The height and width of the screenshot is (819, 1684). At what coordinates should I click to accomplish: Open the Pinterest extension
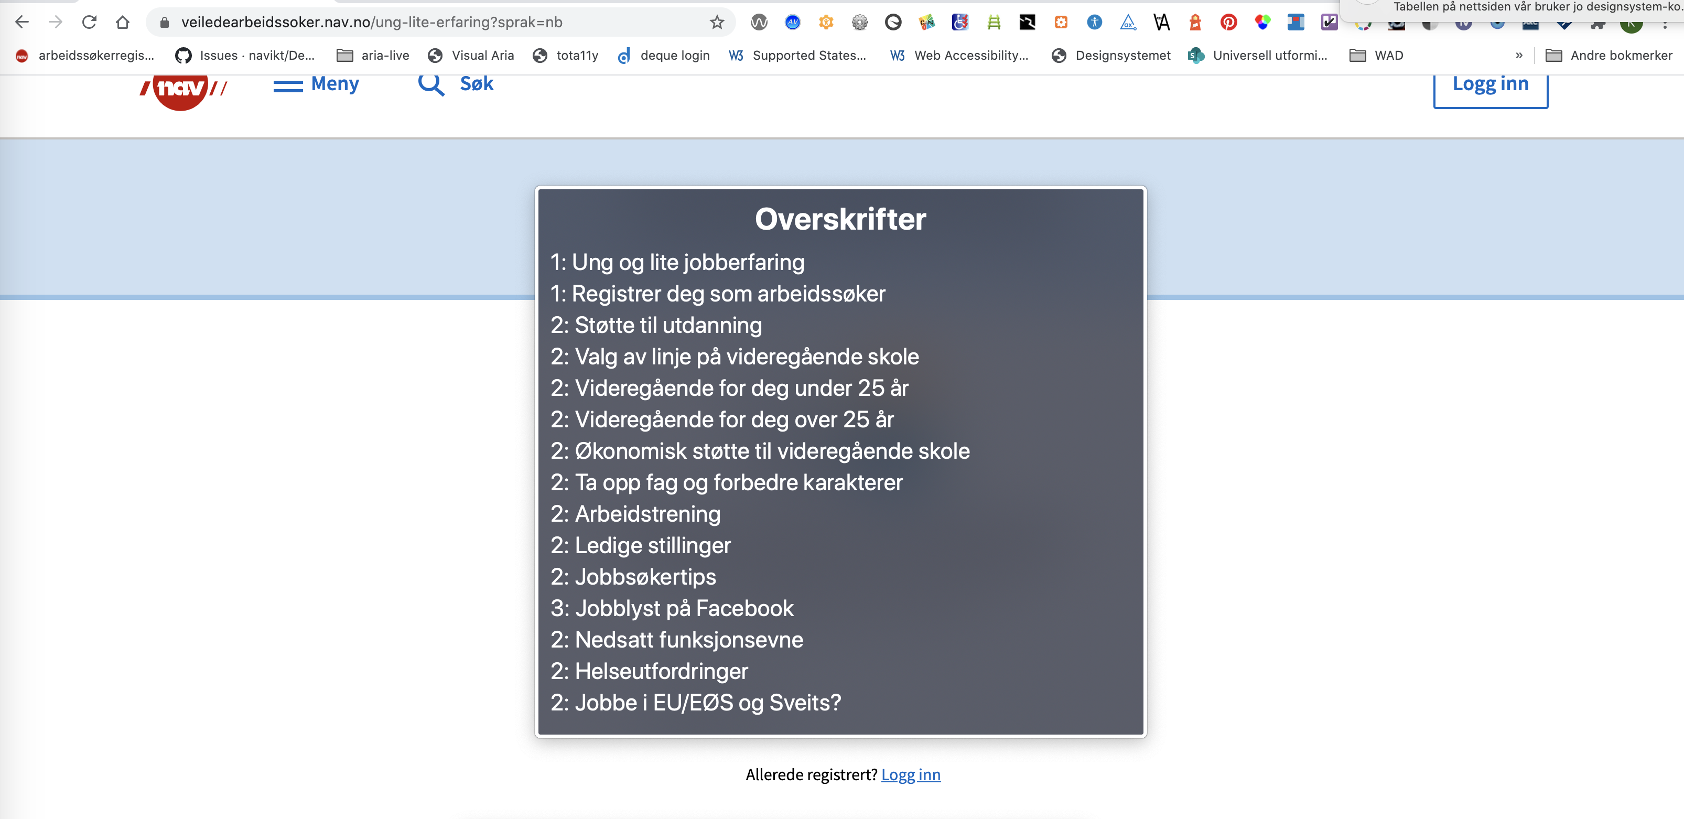[x=1228, y=22]
